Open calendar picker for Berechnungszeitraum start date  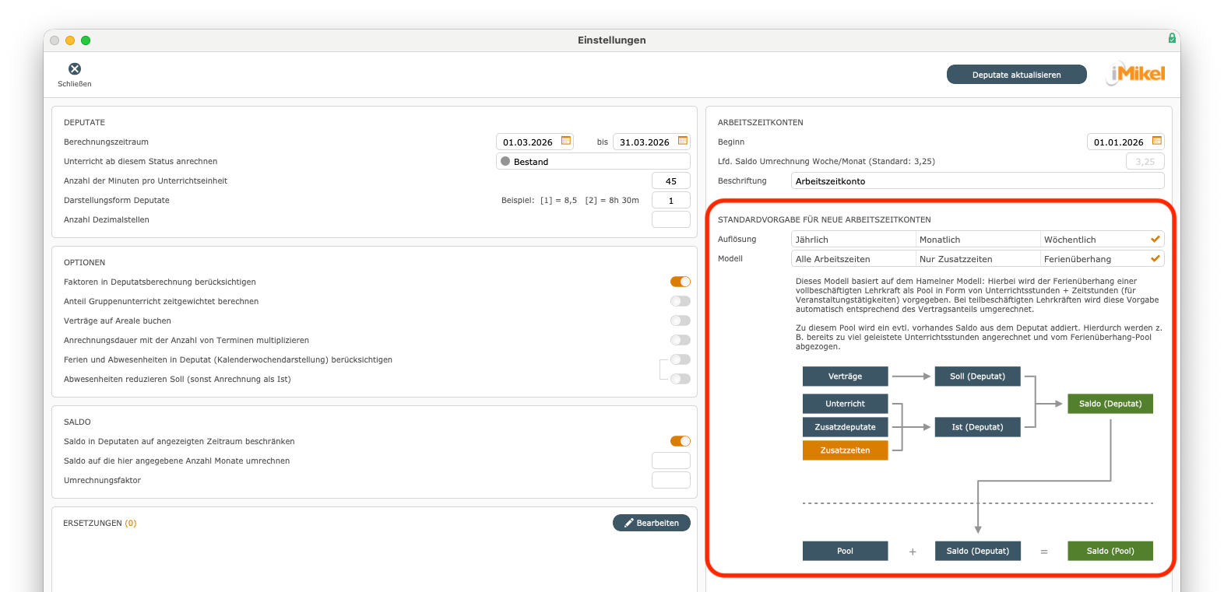click(566, 141)
